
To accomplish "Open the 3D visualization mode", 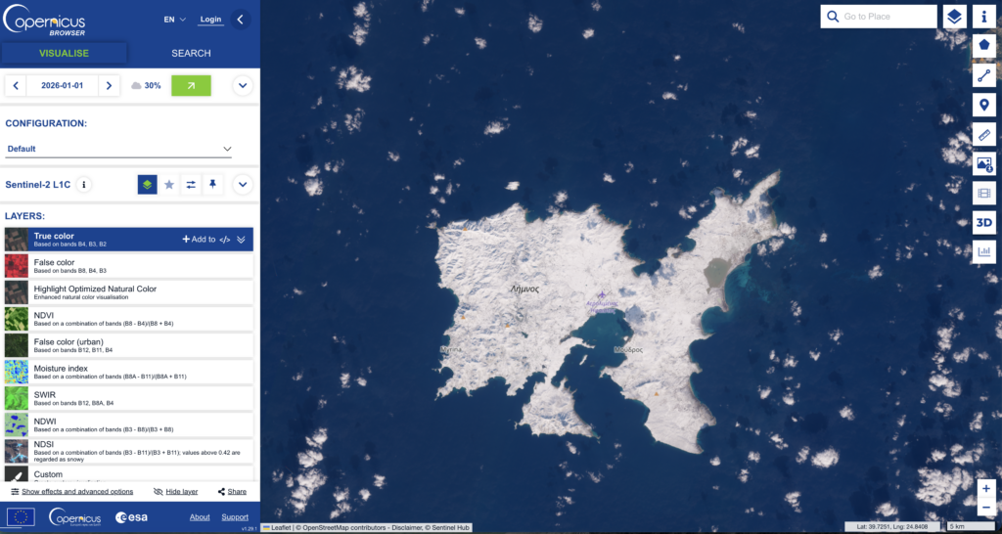I will pyautogui.click(x=983, y=223).
